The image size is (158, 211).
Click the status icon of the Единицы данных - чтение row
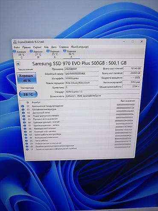[x=24, y=123]
